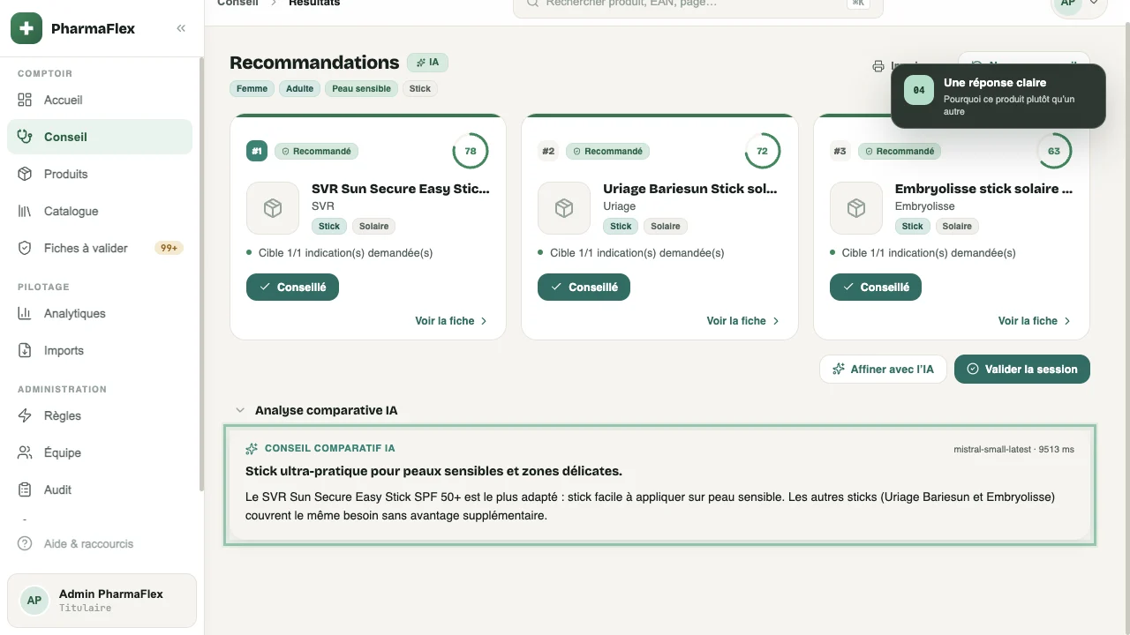Click the printer icon in the header
The image size is (1130, 635).
click(878, 66)
